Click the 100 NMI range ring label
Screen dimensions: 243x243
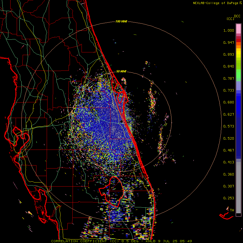tap(121, 21)
